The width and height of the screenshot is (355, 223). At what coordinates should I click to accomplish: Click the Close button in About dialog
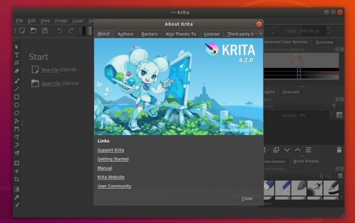[247, 199]
